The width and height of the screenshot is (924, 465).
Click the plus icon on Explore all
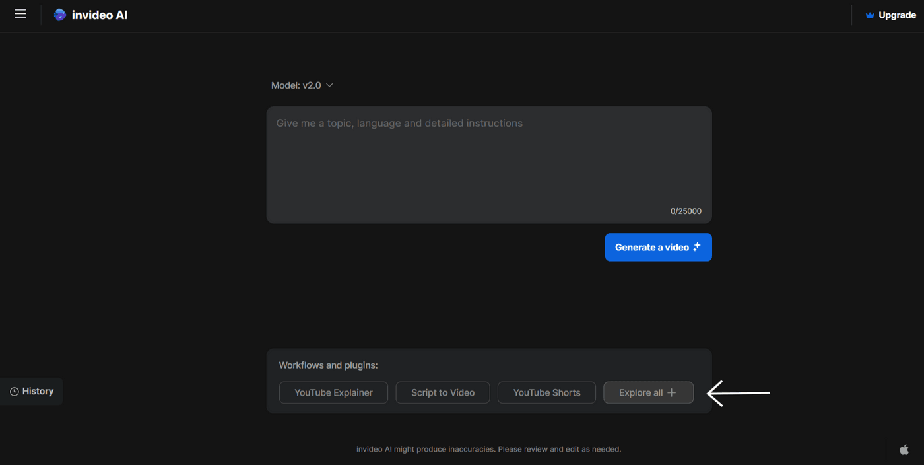(x=672, y=392)
